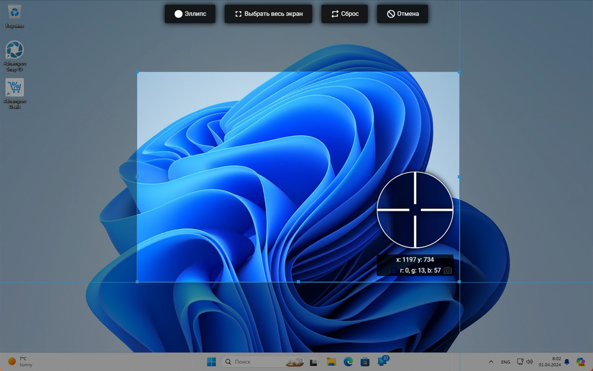The width and height of the screenshot is (593, 371).
Task: Open the weather widget showing 7°C Sunny
Action: (x=20, y=362)
